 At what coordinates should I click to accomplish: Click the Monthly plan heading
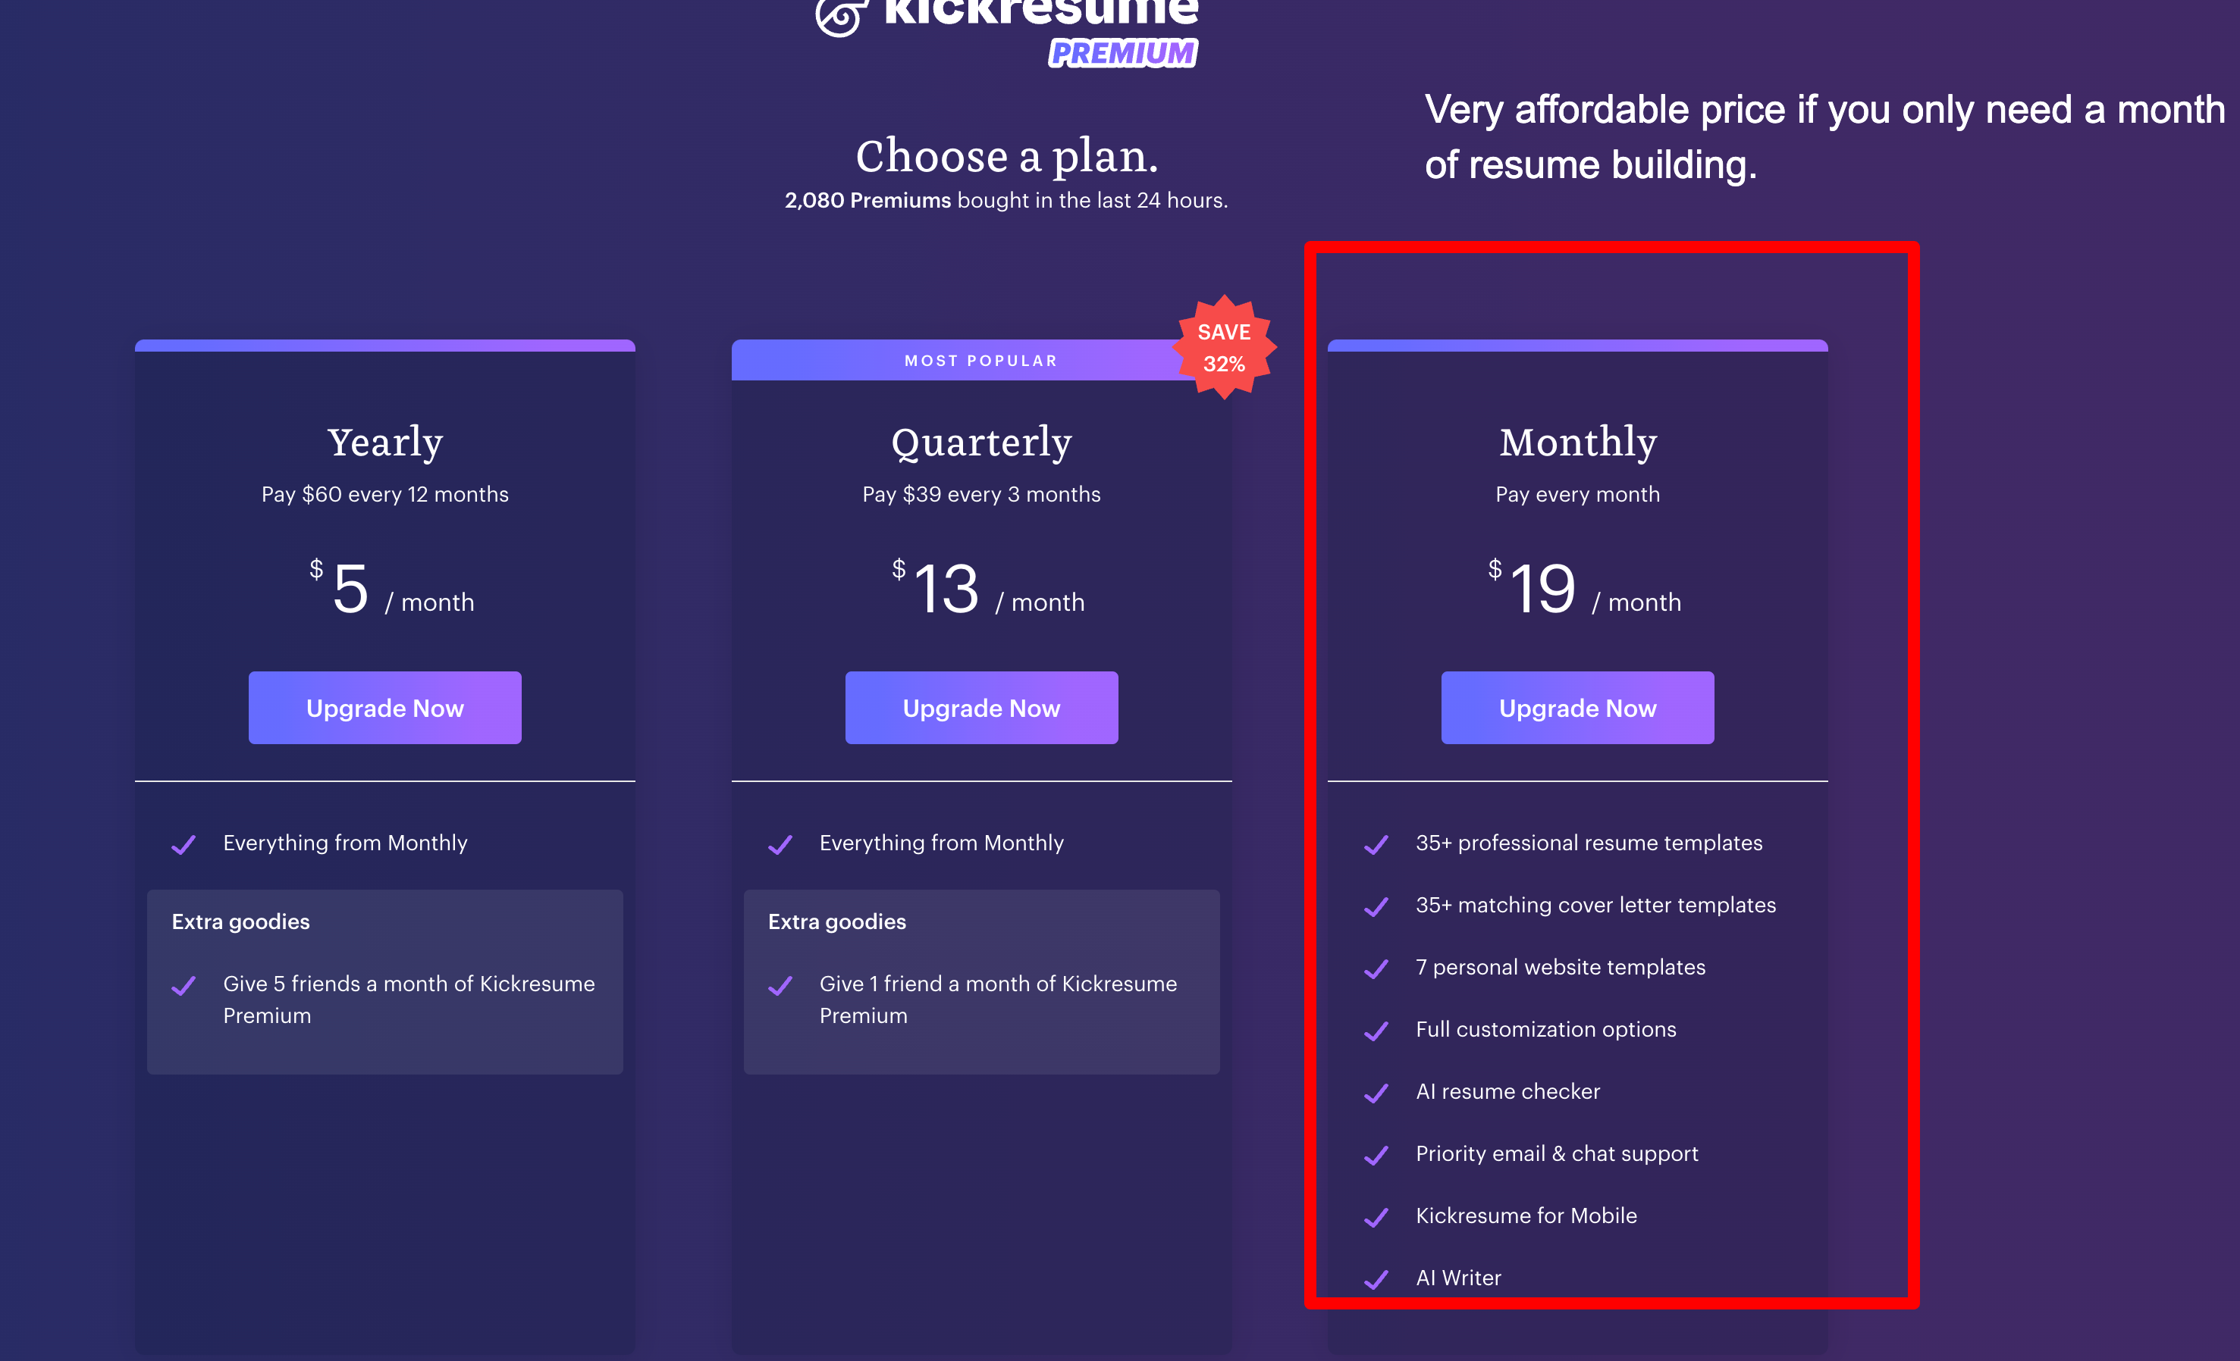1578,442
